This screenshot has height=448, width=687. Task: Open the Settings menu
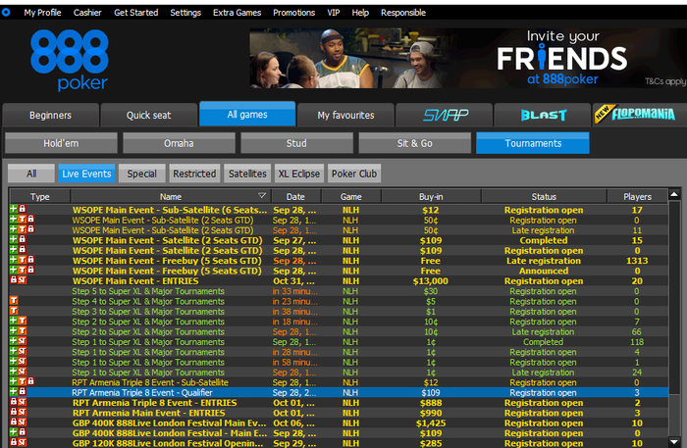185,13
